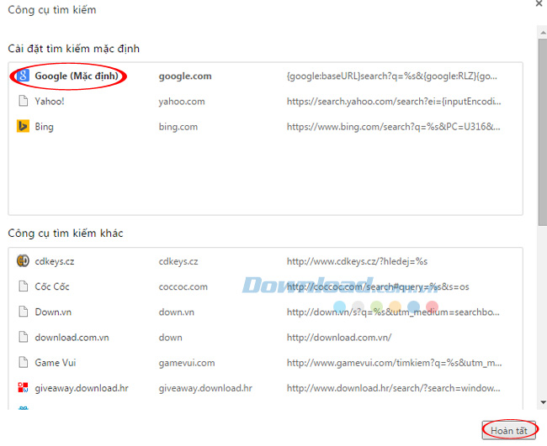Click the down.vn keyword

tap(176, 312)
